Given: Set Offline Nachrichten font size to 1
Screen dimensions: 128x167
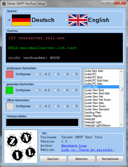Looking at the screenshot, I should tap(37, 106).
